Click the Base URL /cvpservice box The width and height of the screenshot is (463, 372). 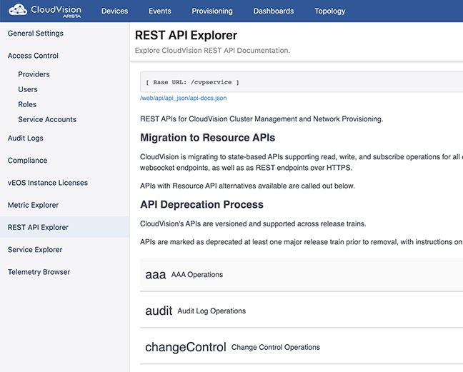302,82
